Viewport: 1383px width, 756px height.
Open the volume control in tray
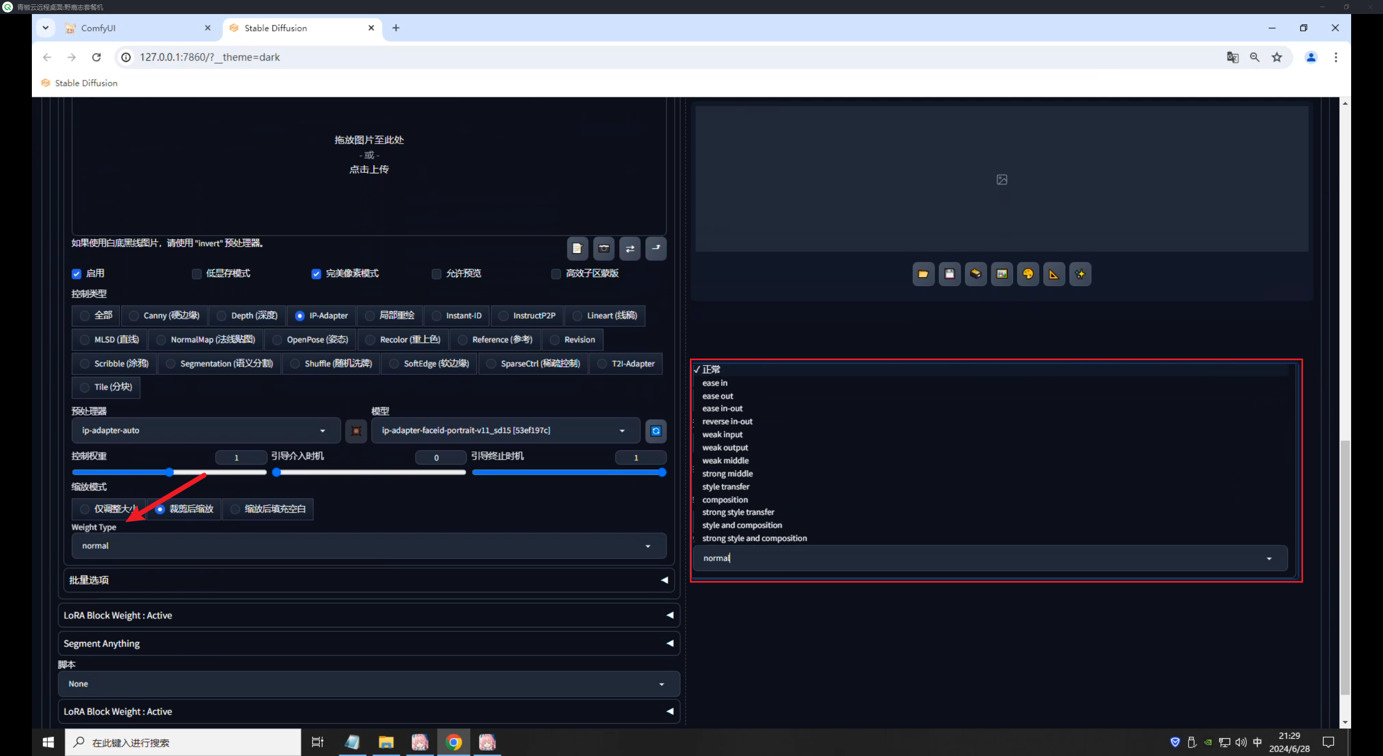coord(1241,742)
